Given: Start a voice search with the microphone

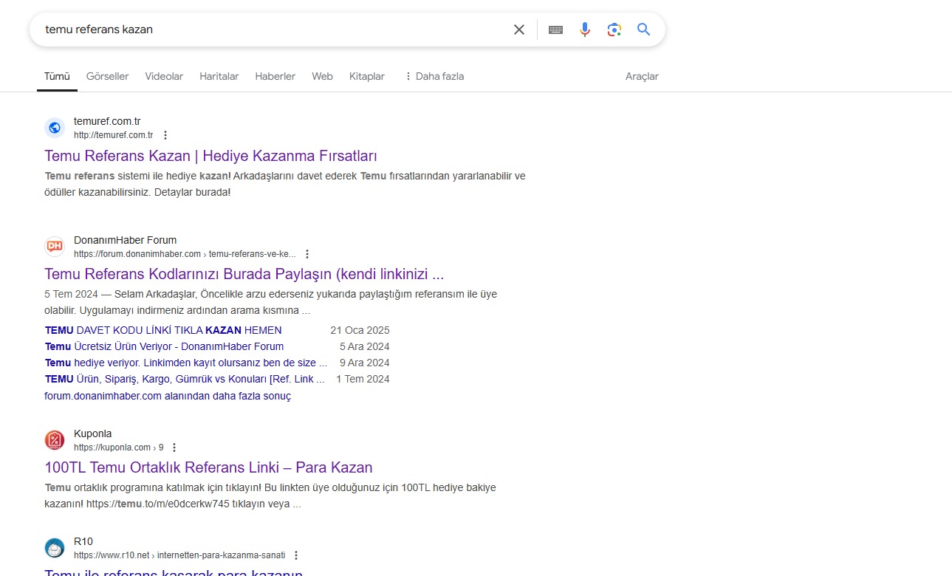Looking at the screenshot, I should pos(585,30).
